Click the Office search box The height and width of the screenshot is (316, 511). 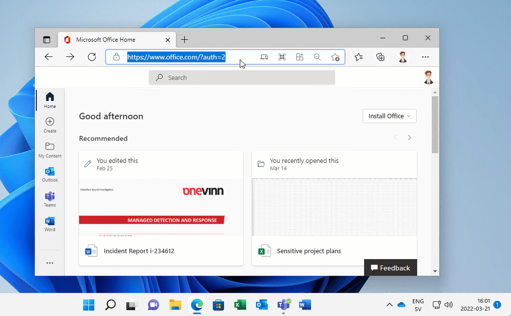(242, 78)
